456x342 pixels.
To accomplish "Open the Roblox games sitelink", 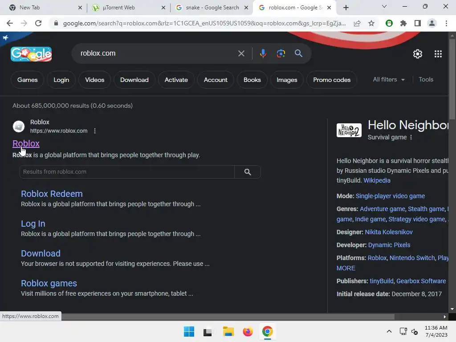I will [49, 284].
